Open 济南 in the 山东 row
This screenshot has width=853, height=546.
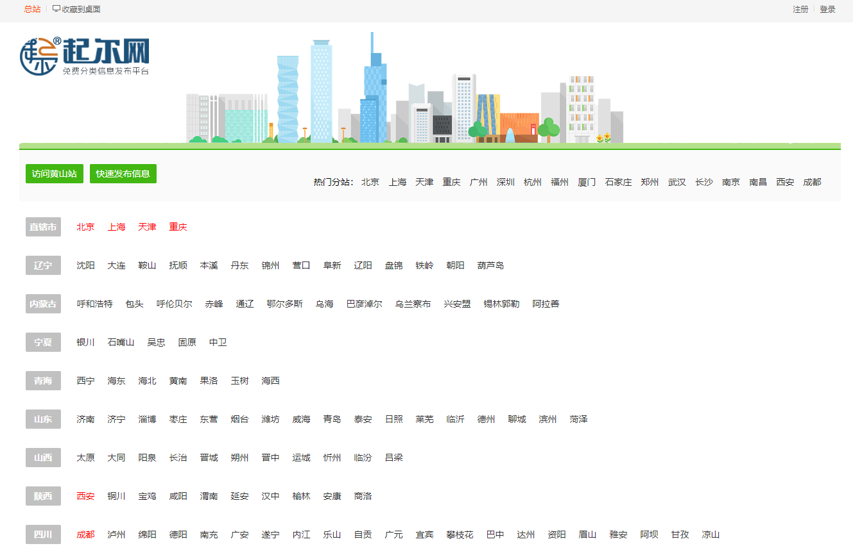click(x=85, y=419)
